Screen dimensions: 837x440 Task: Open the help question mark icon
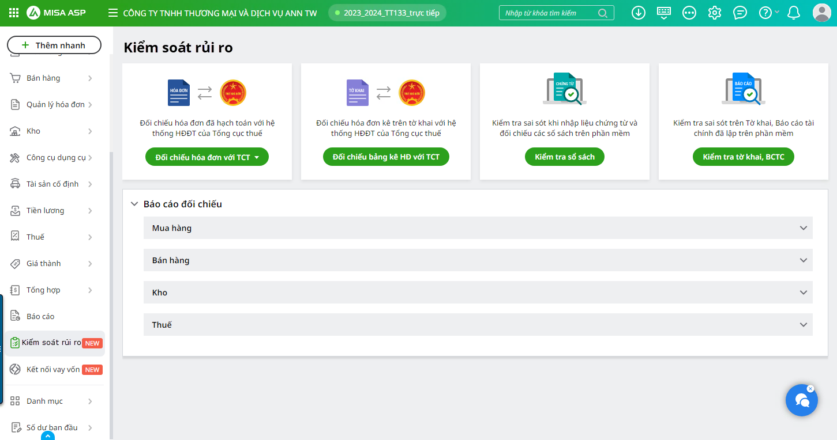pos(765,13)
